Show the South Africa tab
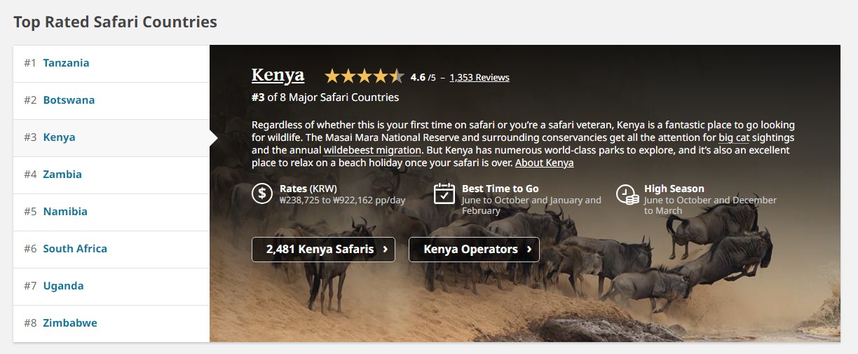 click(111, 249)
